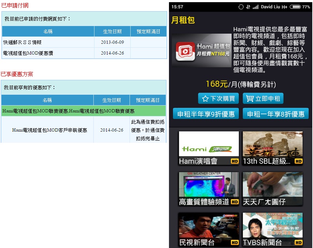Click the date 2013-06-09

pos(113,42)
